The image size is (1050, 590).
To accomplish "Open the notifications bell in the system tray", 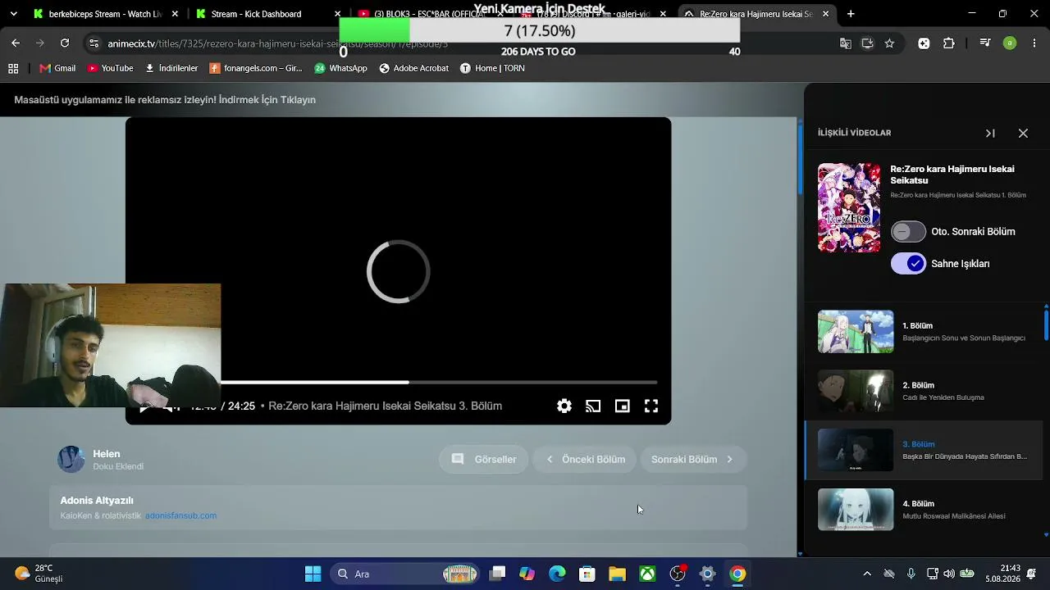I will [x=1032, y=574].
